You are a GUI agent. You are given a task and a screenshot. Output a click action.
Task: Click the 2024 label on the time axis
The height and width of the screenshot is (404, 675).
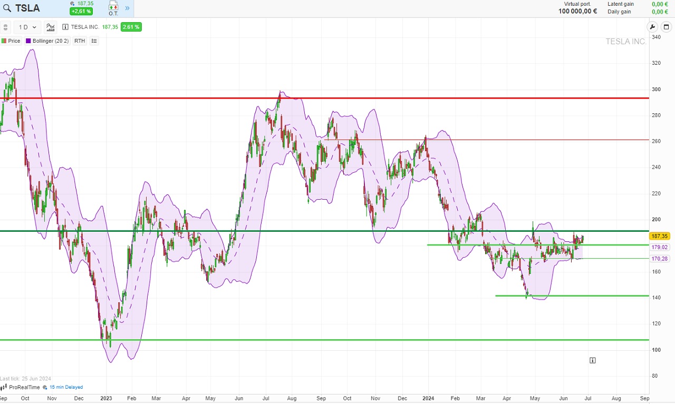429,399
